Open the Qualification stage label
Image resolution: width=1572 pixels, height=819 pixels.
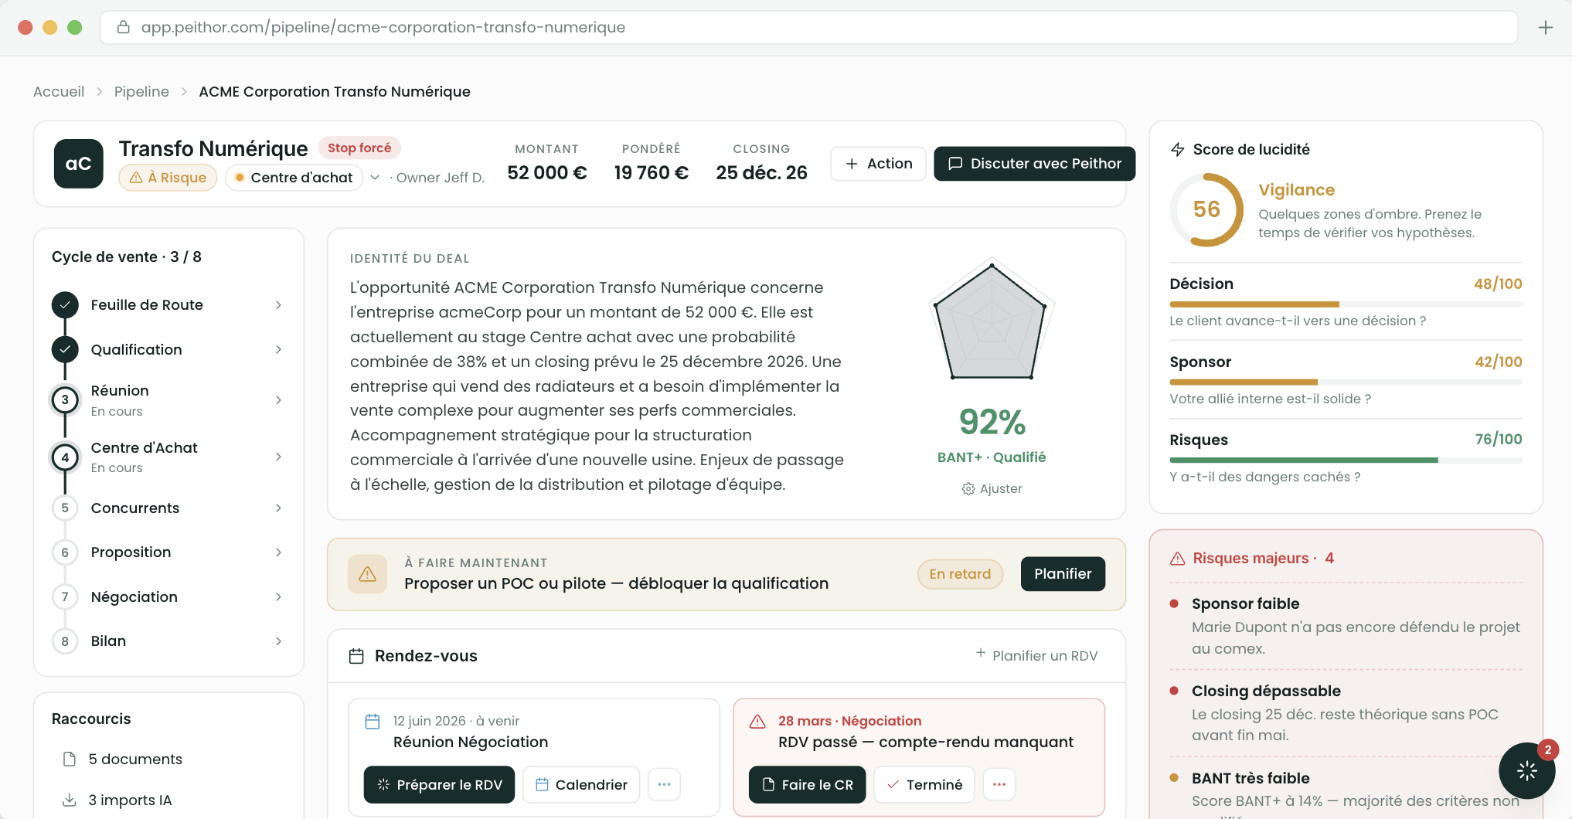(x=137, y=350)
